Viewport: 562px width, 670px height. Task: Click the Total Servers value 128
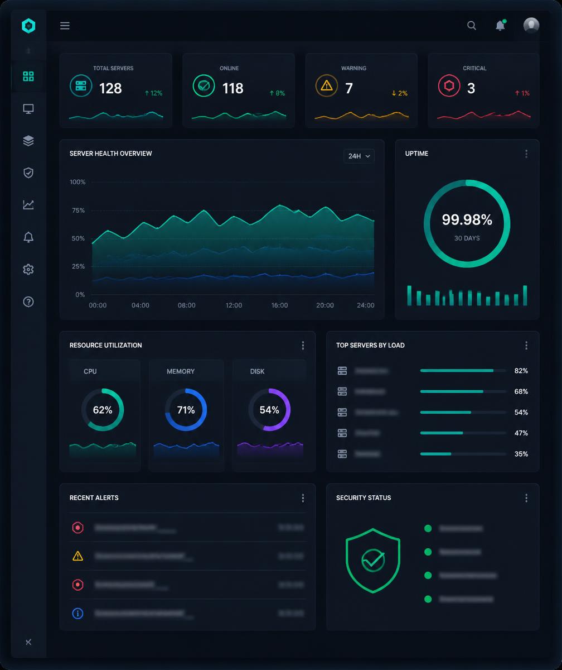[x=110, y=88]
